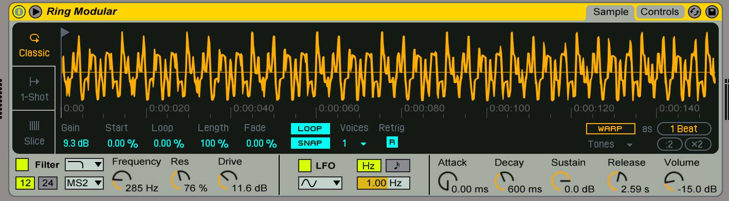Click the play preview icon beside Ring Modular
The image size is (729, 201).
(x=35, y=11)
